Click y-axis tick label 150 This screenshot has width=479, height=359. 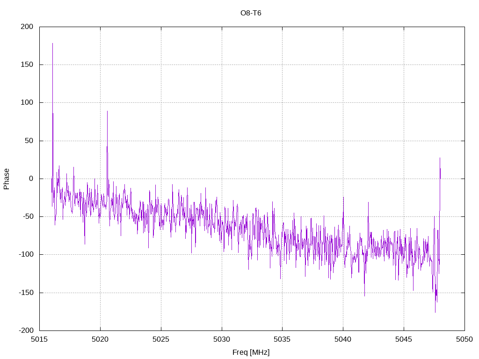pos(27,65)
